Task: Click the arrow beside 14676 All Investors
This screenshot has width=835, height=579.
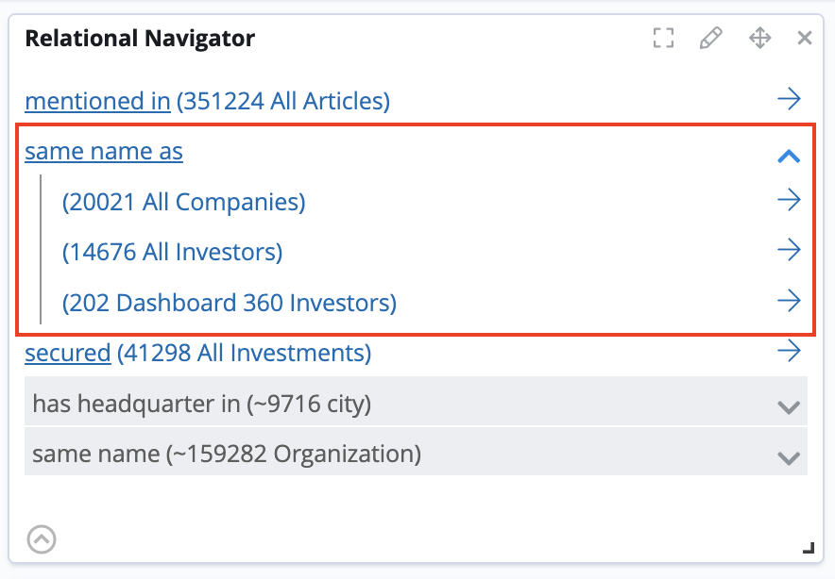Action: [790, 250]
